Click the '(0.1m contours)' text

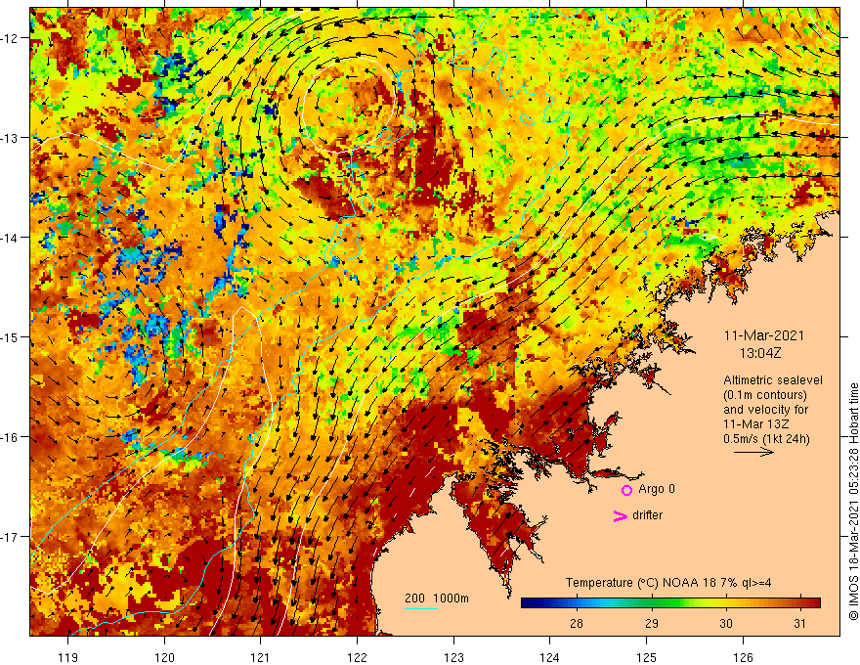tap(765, 395)
